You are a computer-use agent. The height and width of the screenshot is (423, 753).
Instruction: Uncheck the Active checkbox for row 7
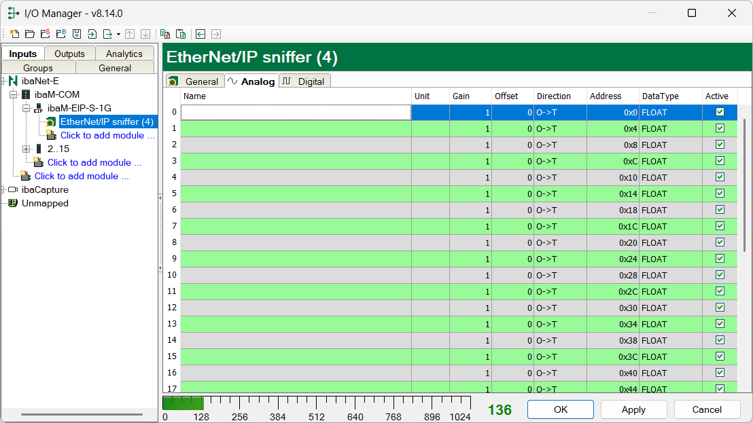click(720, 226)
